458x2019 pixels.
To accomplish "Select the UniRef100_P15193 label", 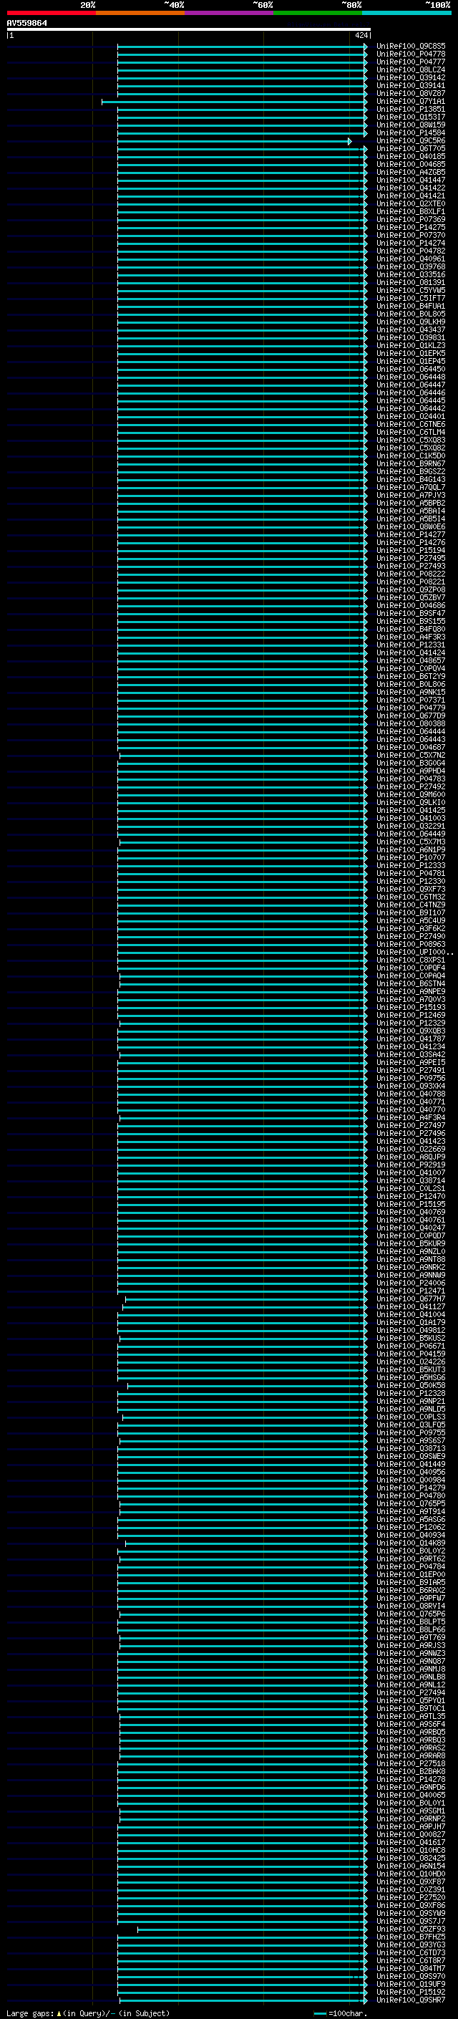I will pos(411,1007).
